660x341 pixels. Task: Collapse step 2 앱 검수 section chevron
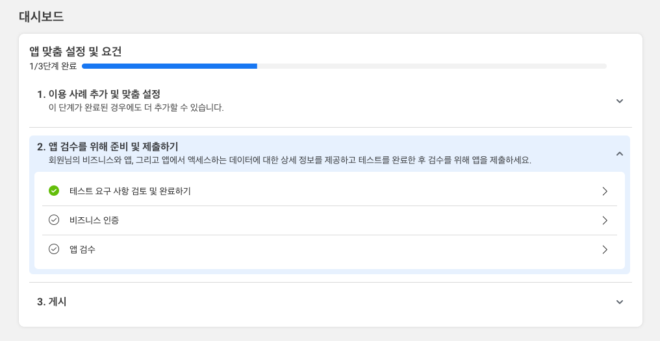tap(619, 154)
